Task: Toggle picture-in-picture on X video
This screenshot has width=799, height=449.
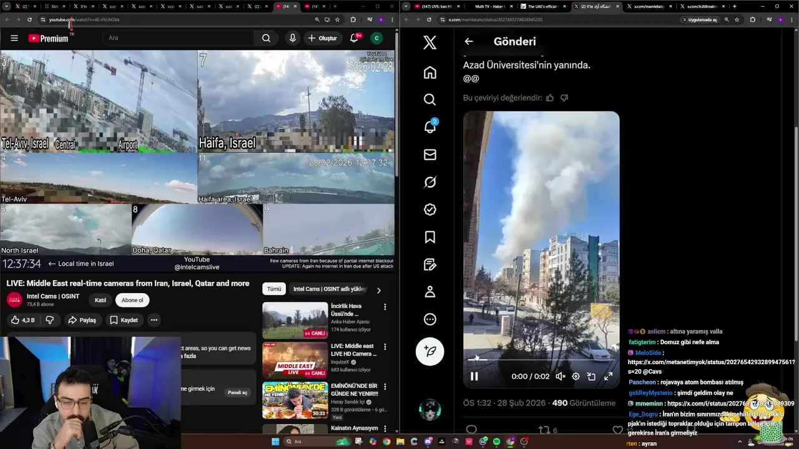Action: tap(591, 376)
